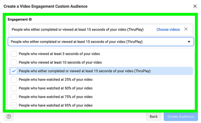
Task: Select the 'watched at 95% of your video' option text
Action: point(56,105)
